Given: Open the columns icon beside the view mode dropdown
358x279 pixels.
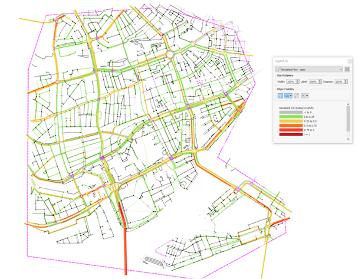Looking at the screenshot, I should coord(347,69).
